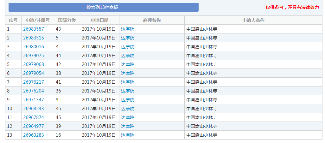Open 达摩院 trademark in row 3
This screenshot has width=325, height=143.
click(x=128, y=47)
